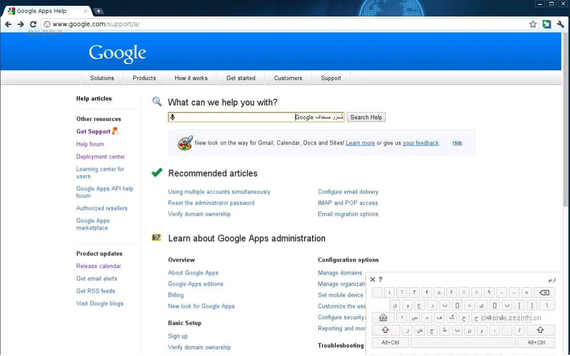Screen dimensions: 570x356
Task: Toggle the right Shift key on the virtual keyboard
Action: (541, 330)
